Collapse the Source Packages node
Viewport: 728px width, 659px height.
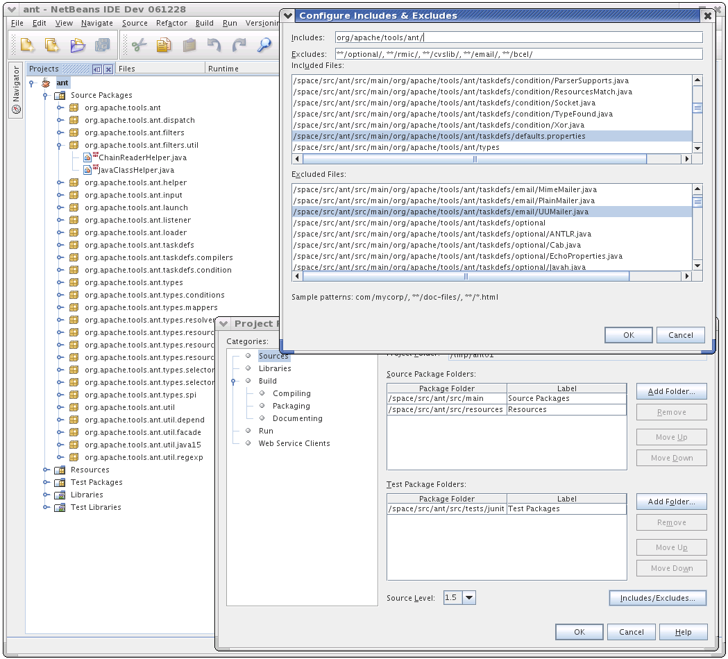pos(45,96)
